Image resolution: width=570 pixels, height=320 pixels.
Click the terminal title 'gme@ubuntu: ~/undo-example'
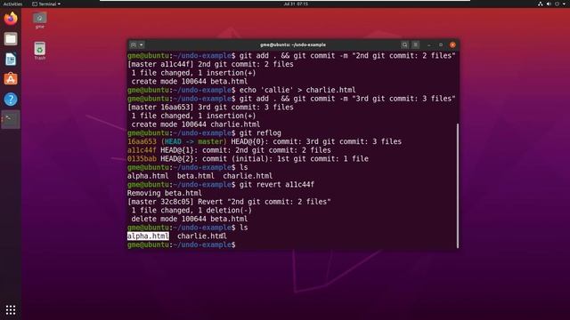(x=293, y=44)
